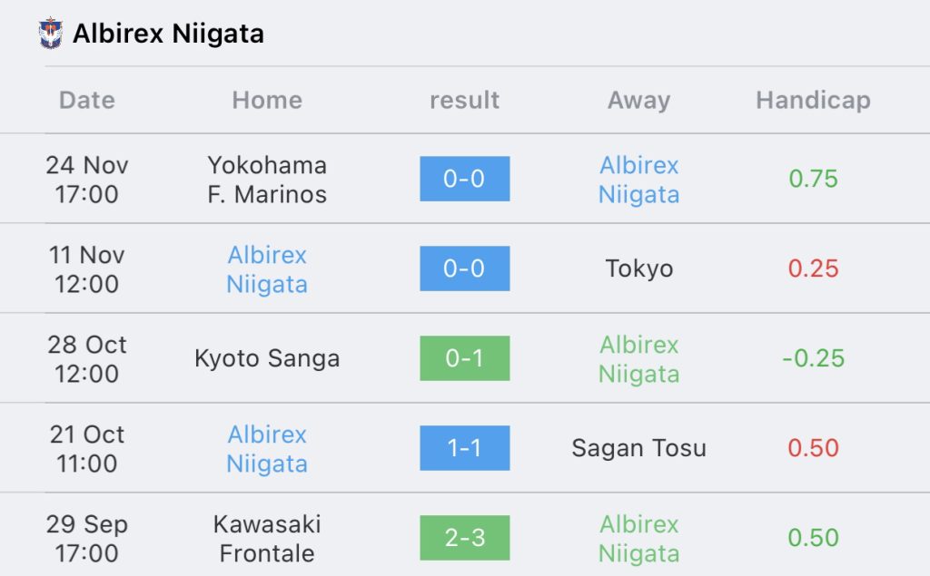930x576 pixels.
Task: Open the 0-0 result against Yokohama F. Marinos
Action: click(x=464, y=179)
